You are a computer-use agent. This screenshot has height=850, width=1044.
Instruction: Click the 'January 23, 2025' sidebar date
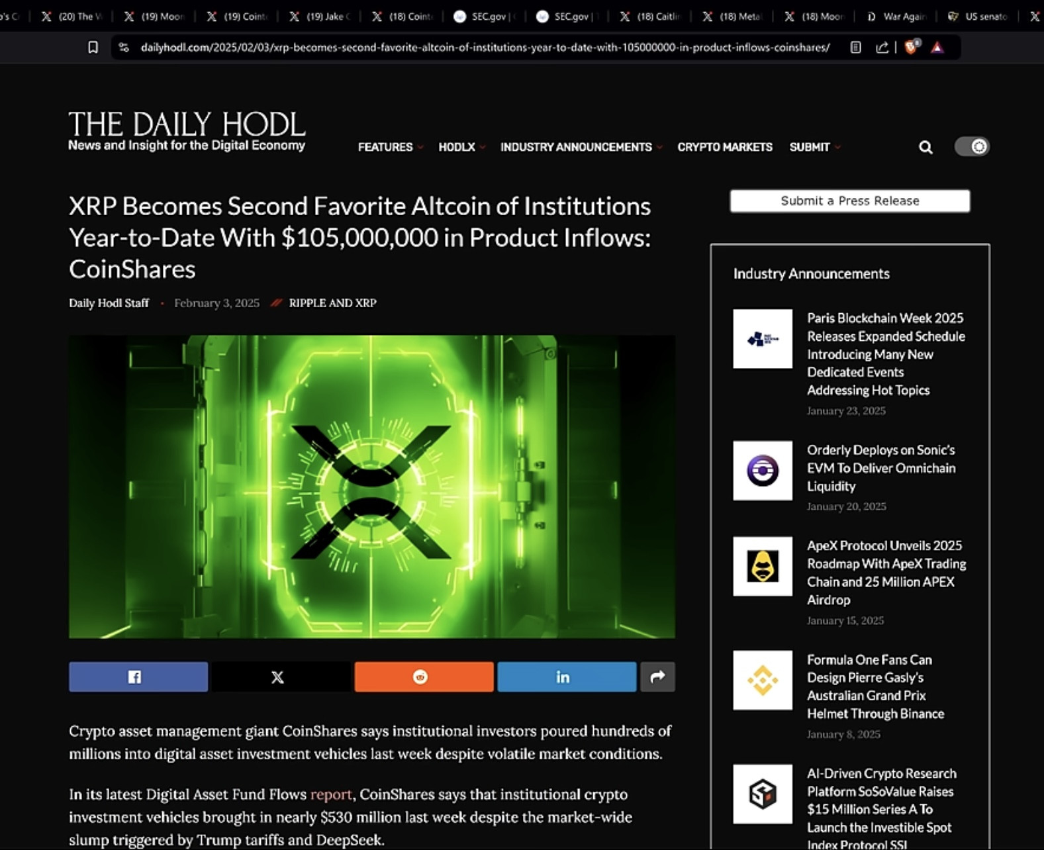846,411
